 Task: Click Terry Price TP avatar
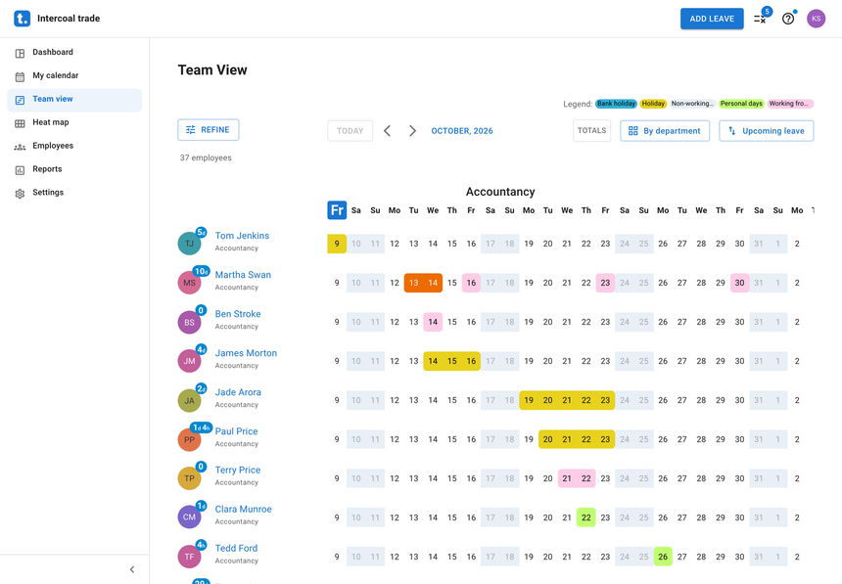coord(190,478)
